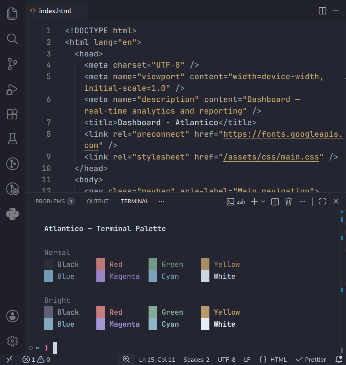The image size is (346, 365).
Task: Open the launch profile dropdown chevron
Action: click(263, 201)
